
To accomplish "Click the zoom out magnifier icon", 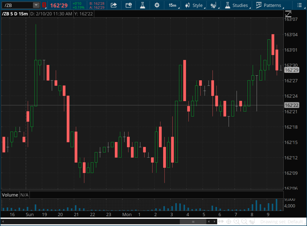I will click(245, 221).
